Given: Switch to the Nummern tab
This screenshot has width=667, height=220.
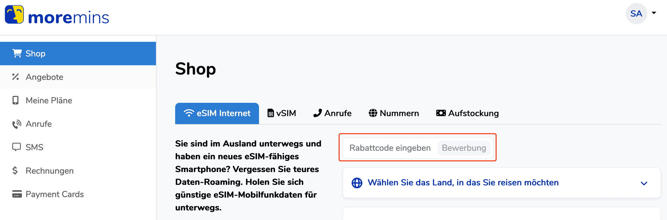Looking at the screenshot, I should pyautogui.click(x=394, y=113).
